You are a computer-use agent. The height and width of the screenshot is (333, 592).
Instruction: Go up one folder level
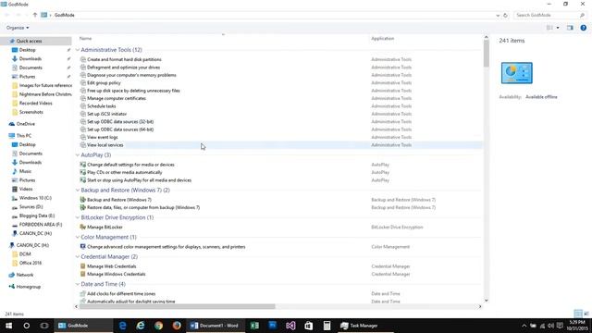35,15
